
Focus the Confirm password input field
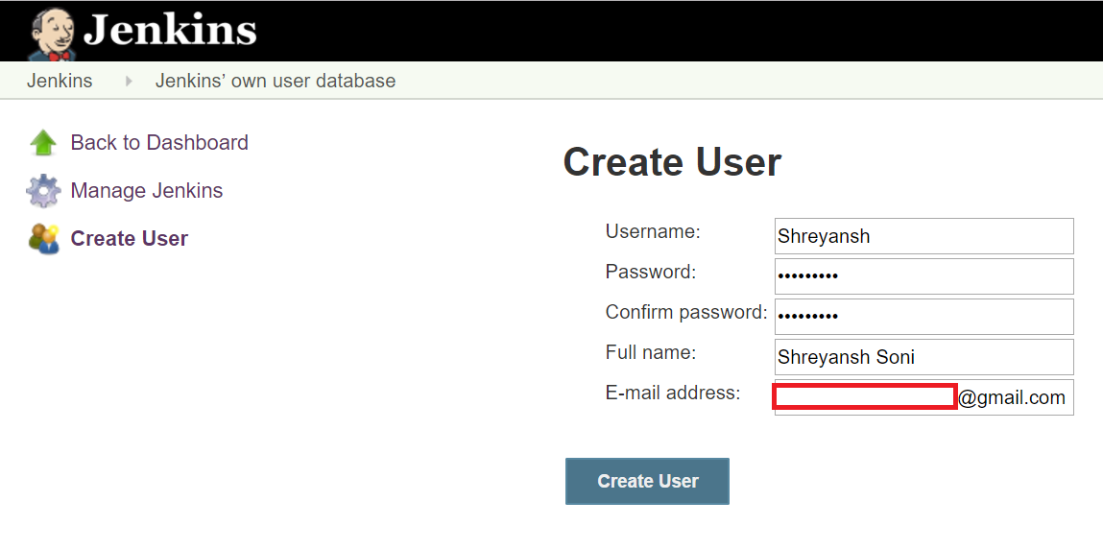pyautogui.click(x=923, y=317)
